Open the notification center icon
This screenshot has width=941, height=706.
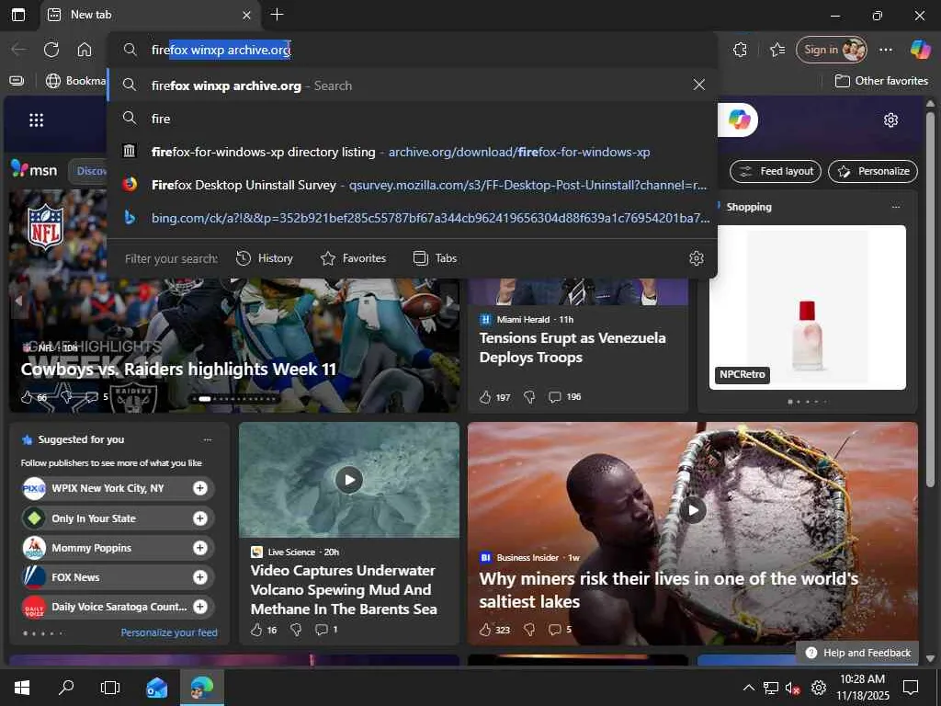[x=911, y=688]
